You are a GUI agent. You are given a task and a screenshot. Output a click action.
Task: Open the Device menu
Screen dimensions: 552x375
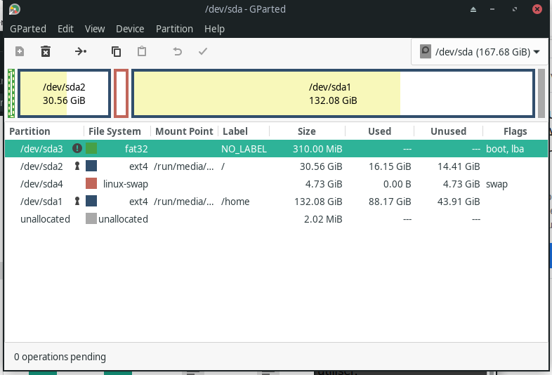click(130, 29)
